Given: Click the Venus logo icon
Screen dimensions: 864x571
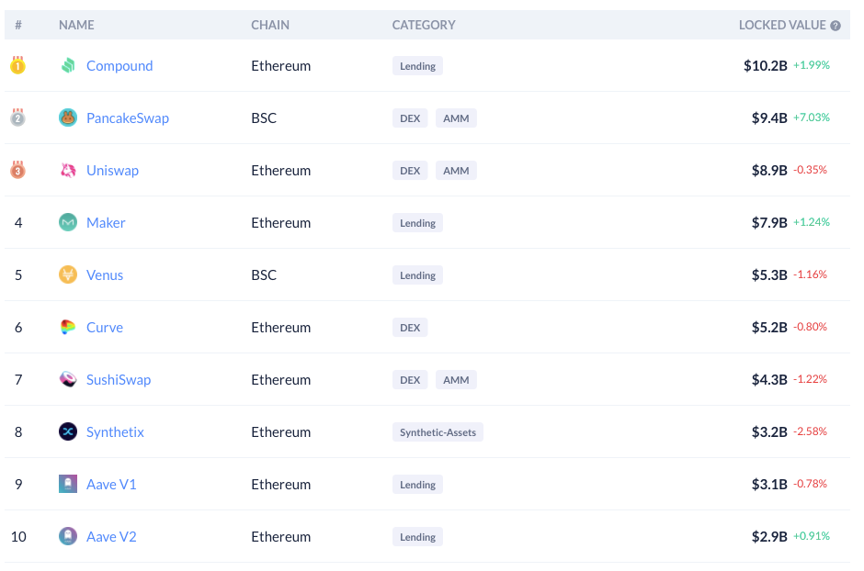Looking at the screenshot, I should coord(68,274).
